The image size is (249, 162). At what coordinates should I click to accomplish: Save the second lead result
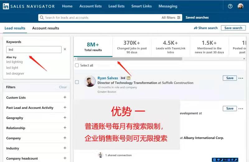pyautogui.click(x=230, y=109)
